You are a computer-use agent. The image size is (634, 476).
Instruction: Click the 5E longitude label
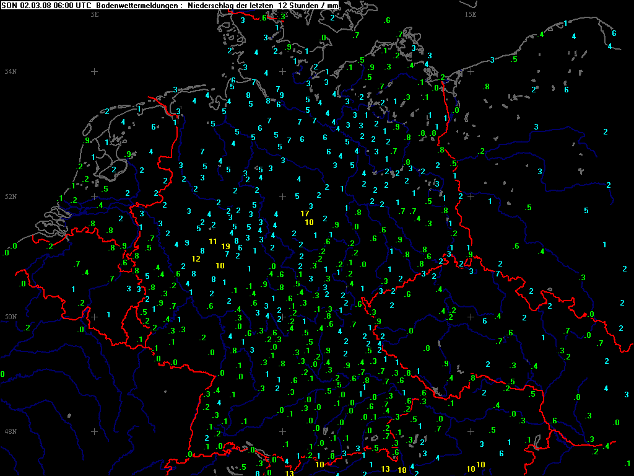[x=95, y=14]
